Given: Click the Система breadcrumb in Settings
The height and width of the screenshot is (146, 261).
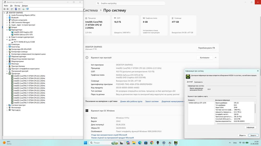Looking at the screenshot, I should click(x=90, y=10).
